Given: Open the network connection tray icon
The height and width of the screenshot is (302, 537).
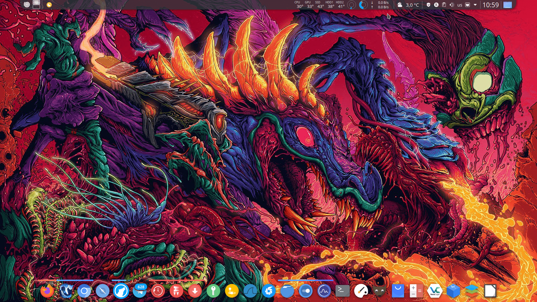Looking at the screenshot, I should point(467,5).
